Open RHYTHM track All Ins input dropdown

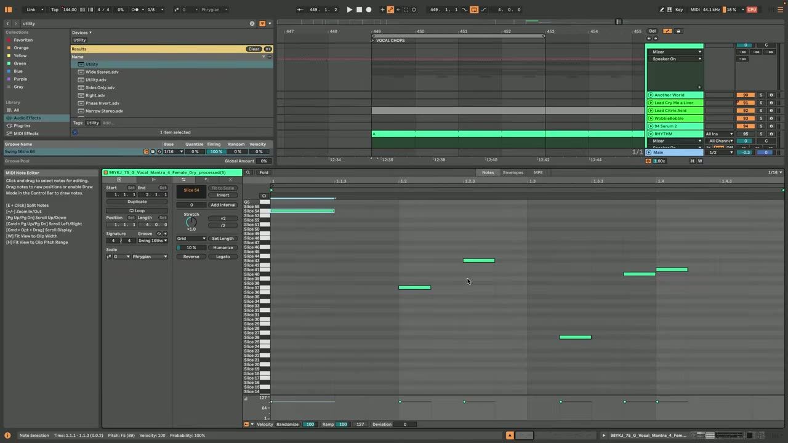[x=719, y=134]
